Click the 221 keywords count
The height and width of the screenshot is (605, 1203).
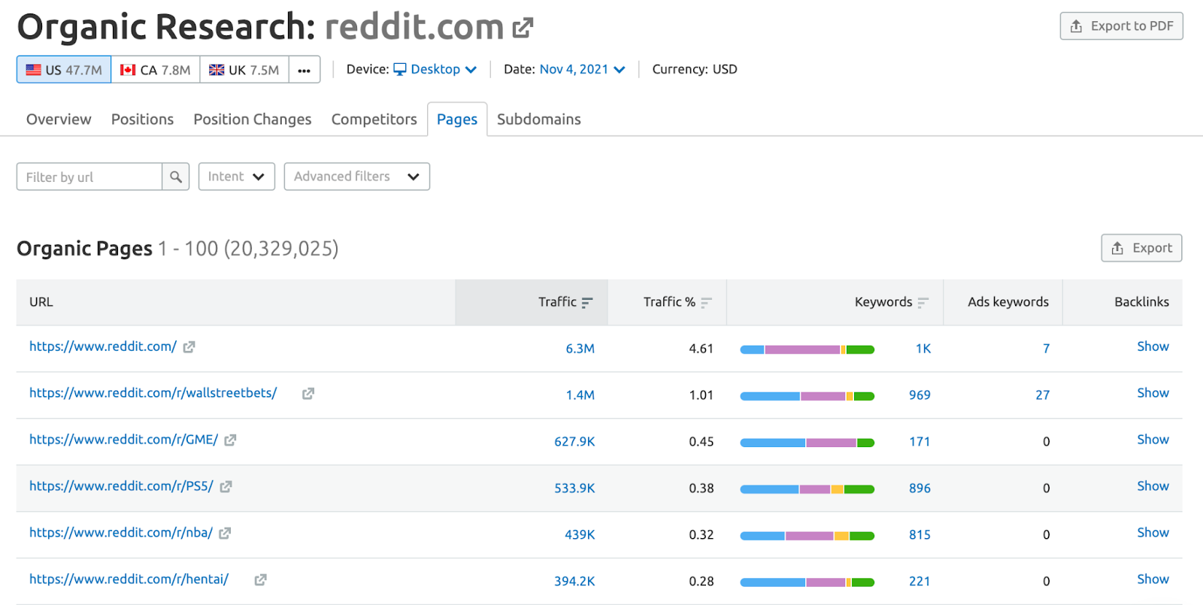pos(920,582)
